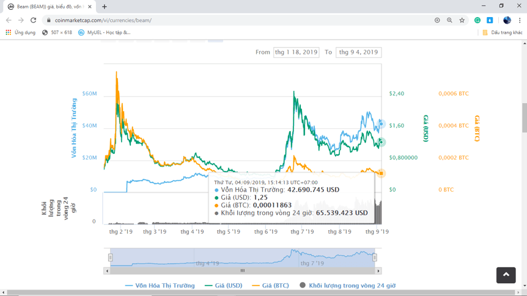The image size is (527, 296).
Task: Open Chrome three-dot menu
Action: (520, 20)
